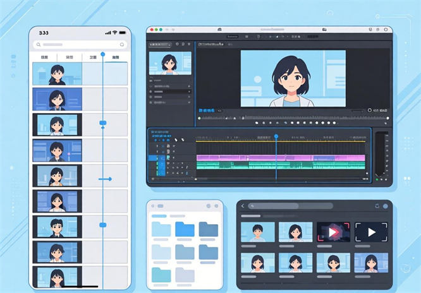Toggle the visibility icon on the pink video track header
Image resolution: width=421 pixels, height=293 pixels.
pyautogui.click(x=174, y=158)
